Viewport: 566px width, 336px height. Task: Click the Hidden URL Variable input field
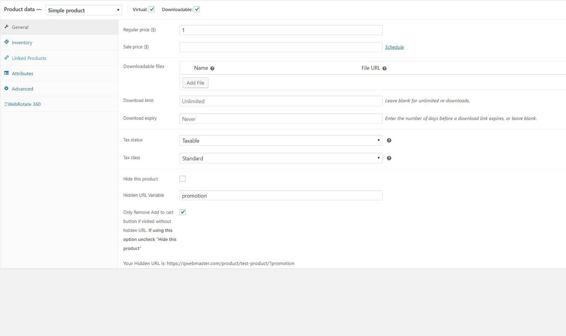[x=281, y=196]
